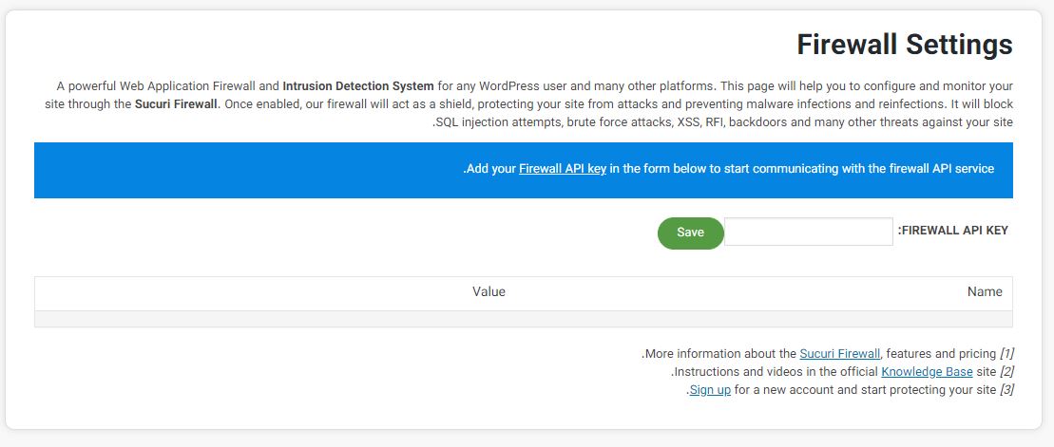Click the bold Sucuri Firewall text in description

[178, 104]
